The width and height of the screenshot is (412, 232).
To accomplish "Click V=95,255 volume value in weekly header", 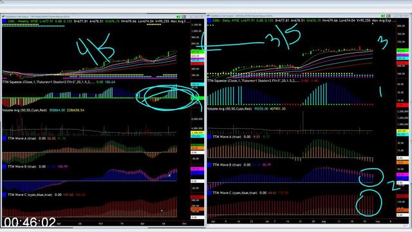I will click(162, 21).
